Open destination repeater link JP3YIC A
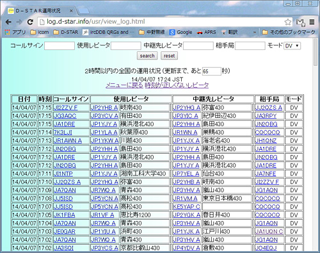 186,116
